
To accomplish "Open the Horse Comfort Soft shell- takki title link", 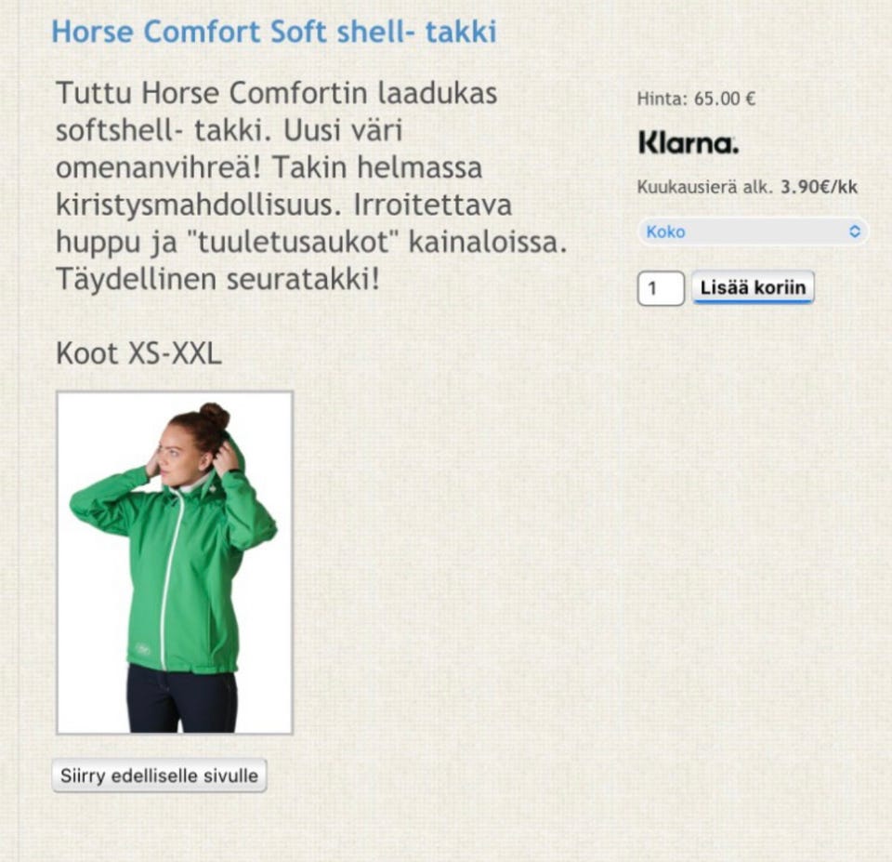I will 274,32.
